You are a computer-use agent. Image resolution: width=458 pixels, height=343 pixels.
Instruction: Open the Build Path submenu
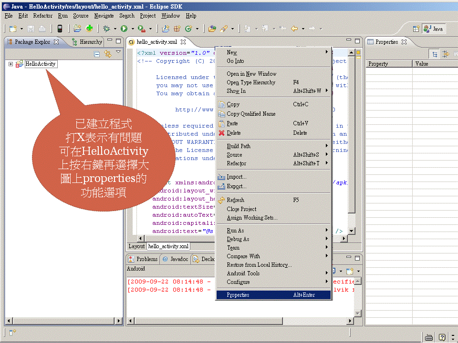point(274,146)
